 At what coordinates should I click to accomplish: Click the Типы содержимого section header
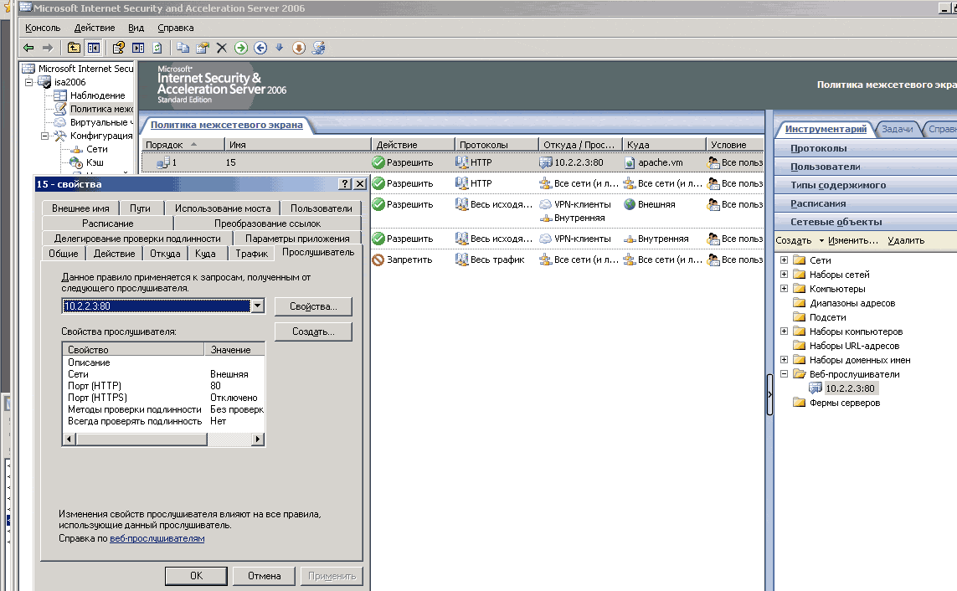[866, 185]
